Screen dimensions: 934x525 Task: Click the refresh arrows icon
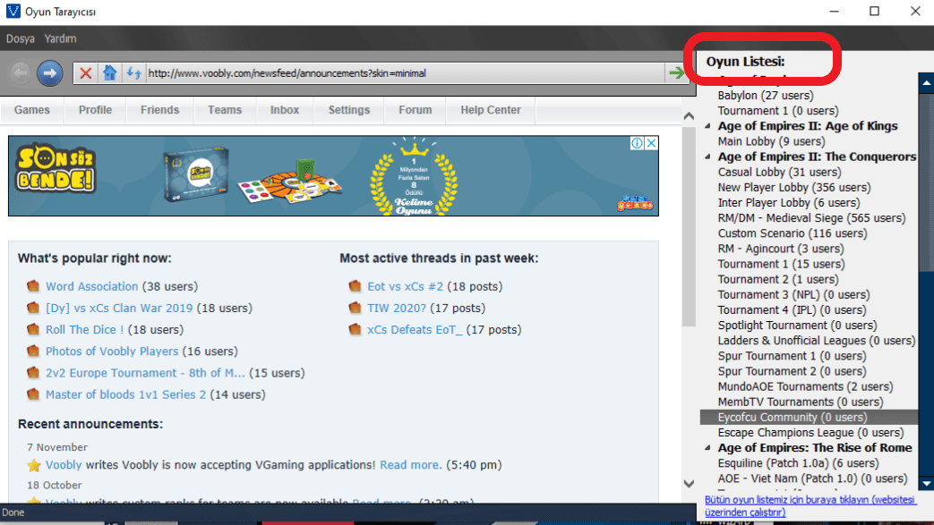click(134, 73)
